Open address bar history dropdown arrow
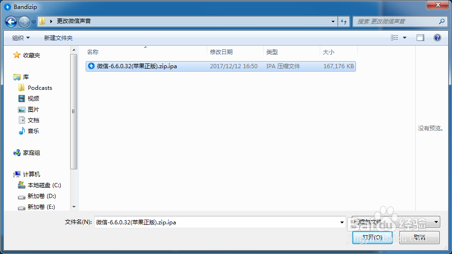Screen dimensions: 452x254 click(x=333, y=21)
